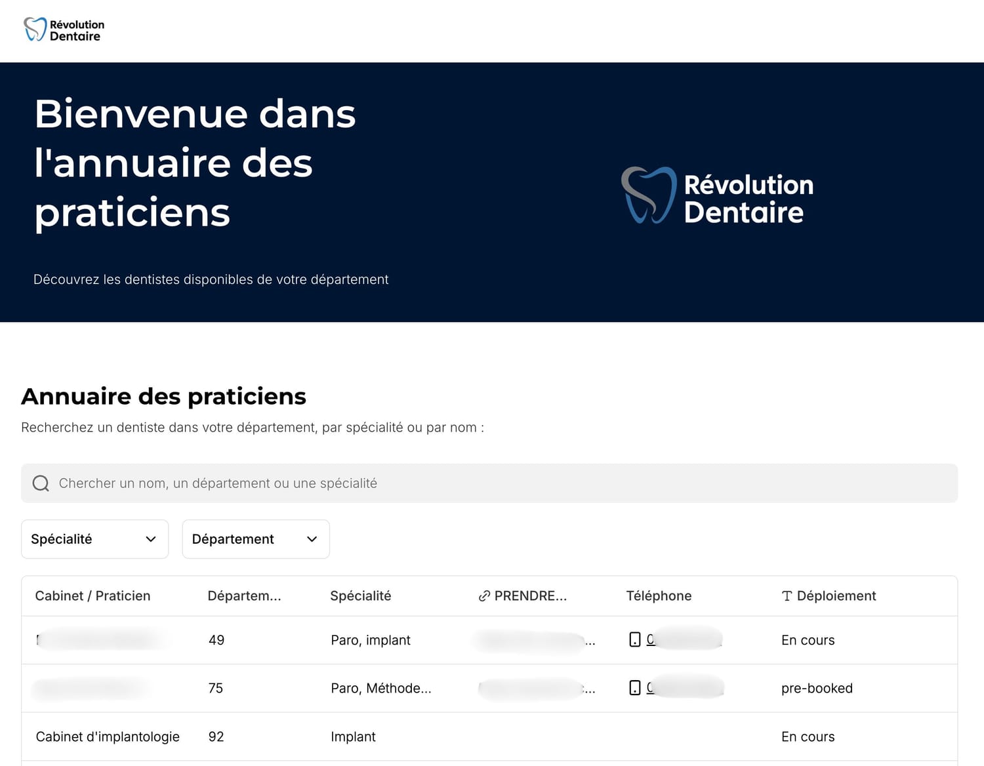Click 'En cours' status in the department 49 row
Viewport: 984px width, 766px height.
(x=808, y=640)
